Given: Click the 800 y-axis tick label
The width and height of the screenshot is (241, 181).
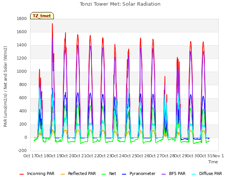Looking at the screenshot, I should [x=23, y=84].
